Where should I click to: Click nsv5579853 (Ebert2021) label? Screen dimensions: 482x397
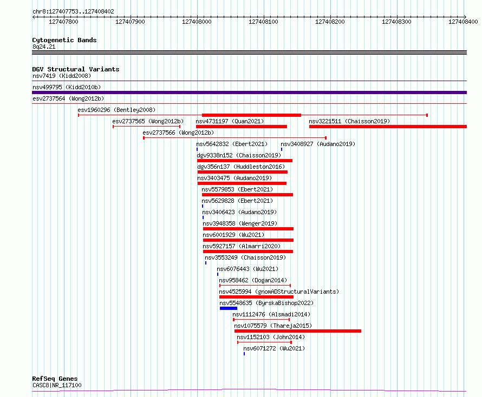click(237, 189)
